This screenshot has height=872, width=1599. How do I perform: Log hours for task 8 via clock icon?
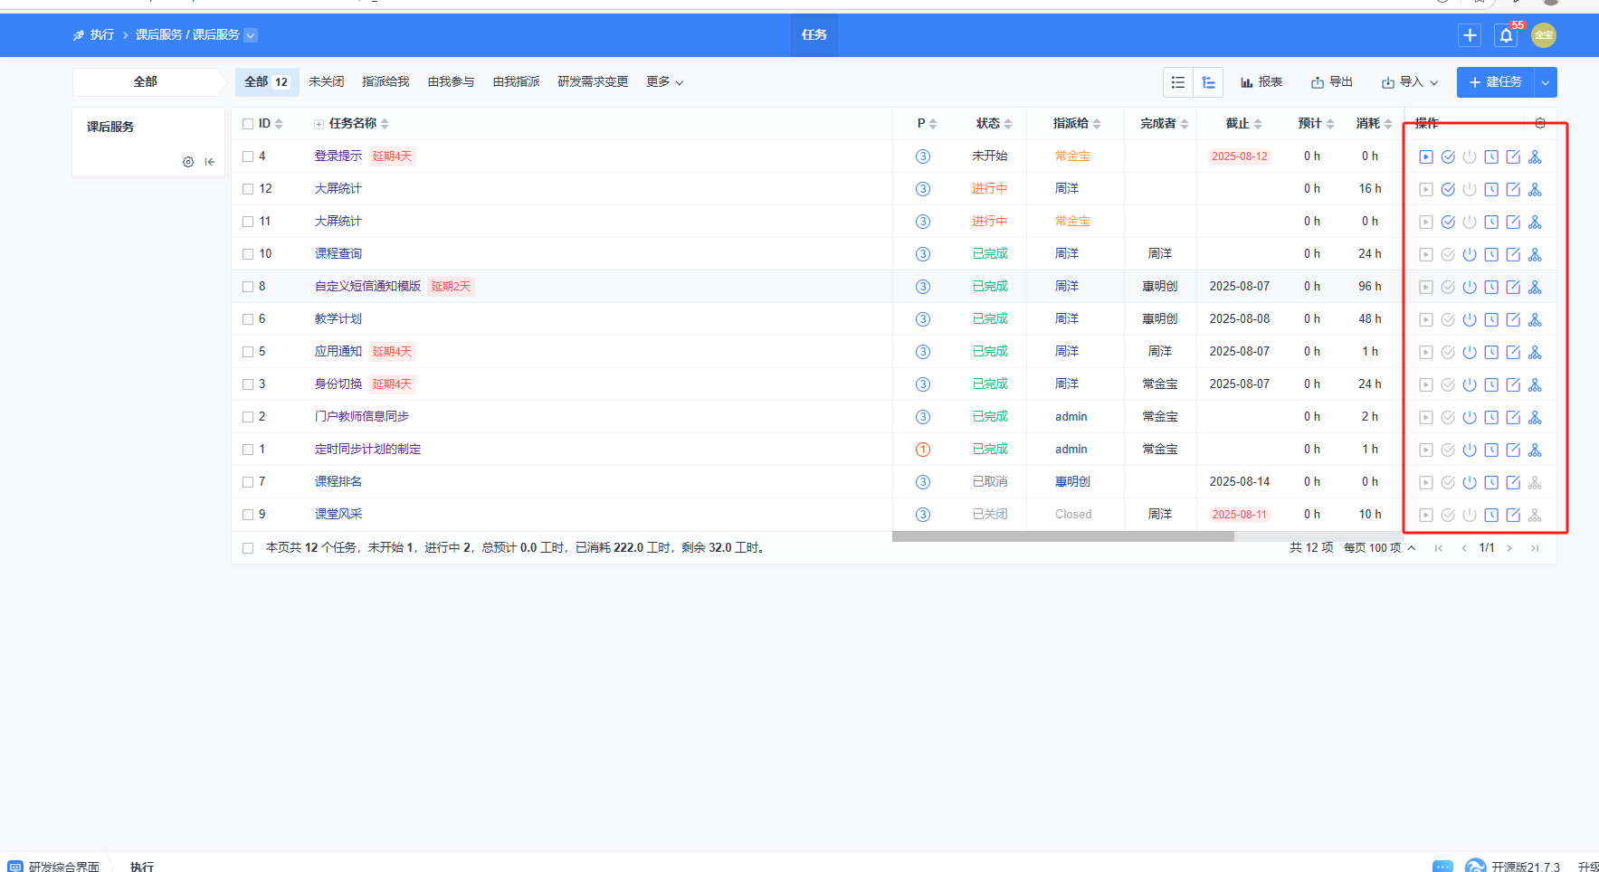click(x=1490, y=287)
